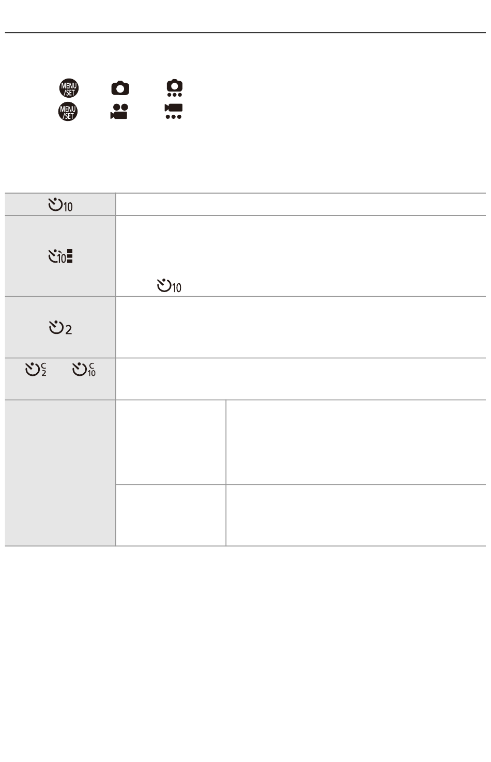Click the taller blank middle-column cell in the split row
This screenshot has height=762, width=491.
[x=171, y=442]
